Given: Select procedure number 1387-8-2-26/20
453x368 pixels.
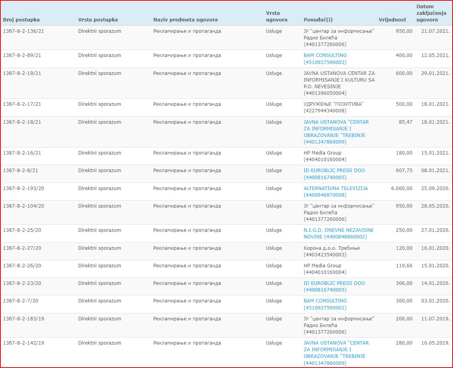Looking at the screenshot, I should pos(22,266).
